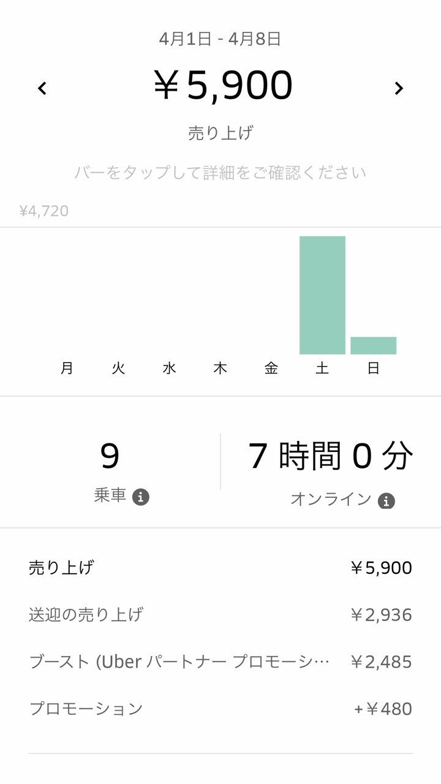This screenshot has width=441, height=784.
Task: Tap the Saturday (土) earnings bar
Action: [x=322, y=295]
